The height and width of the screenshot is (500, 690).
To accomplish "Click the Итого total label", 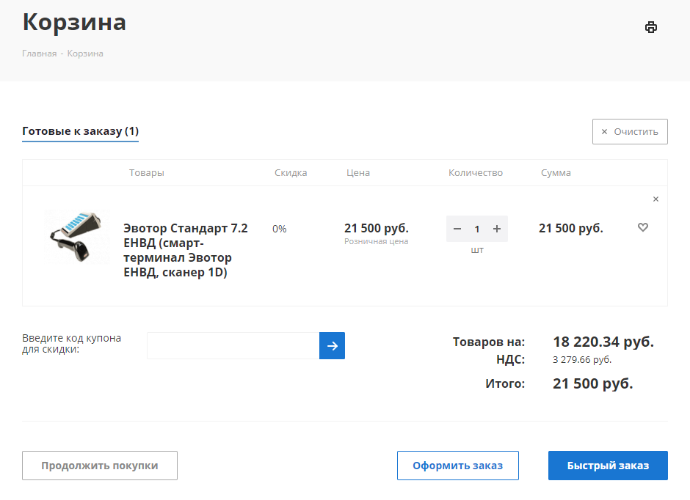I will (505, 383).
